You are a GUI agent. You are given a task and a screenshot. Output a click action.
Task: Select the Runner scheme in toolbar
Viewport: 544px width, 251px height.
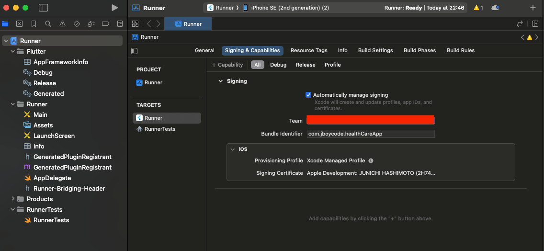click(x=220, y=8)
